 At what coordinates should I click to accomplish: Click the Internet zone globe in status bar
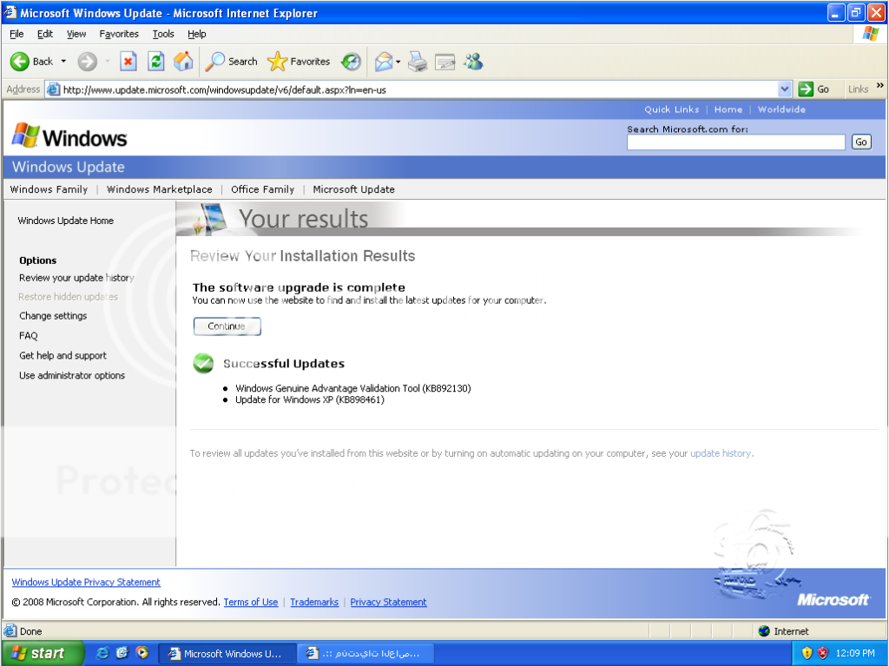(764, 630)
